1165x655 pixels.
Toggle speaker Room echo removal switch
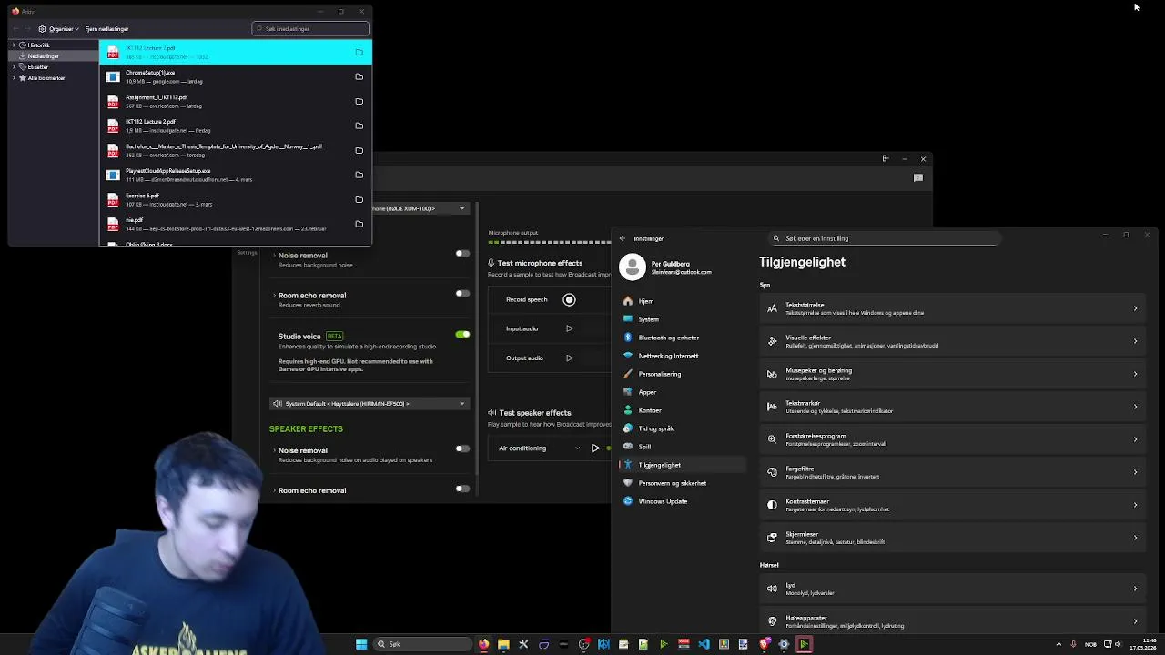462,489
